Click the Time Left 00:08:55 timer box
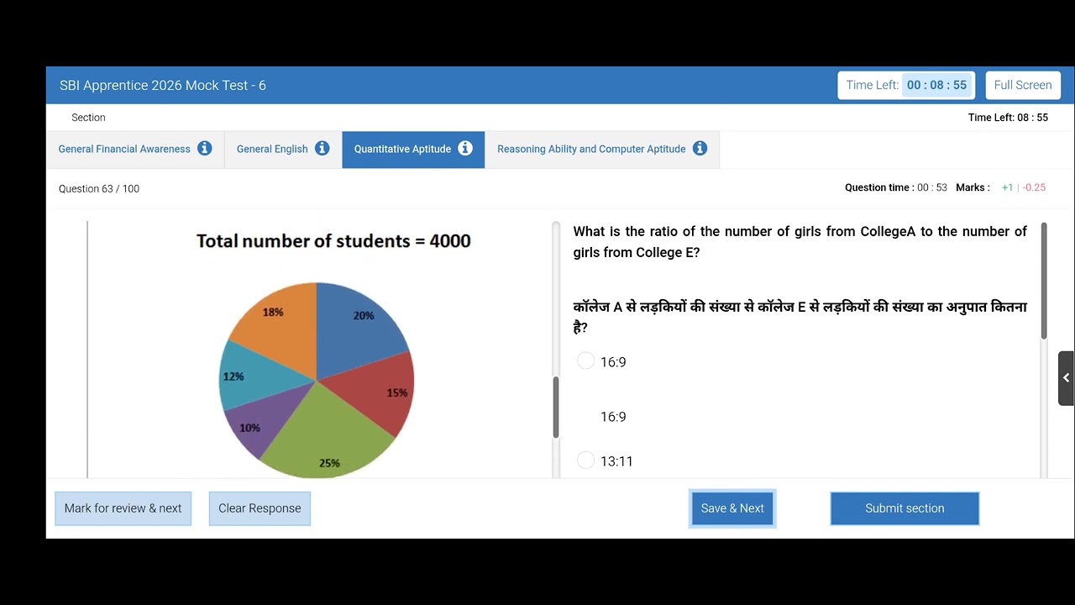Image resolution: width=1075 pixels, height=605 pixels. tap(906, 85)
